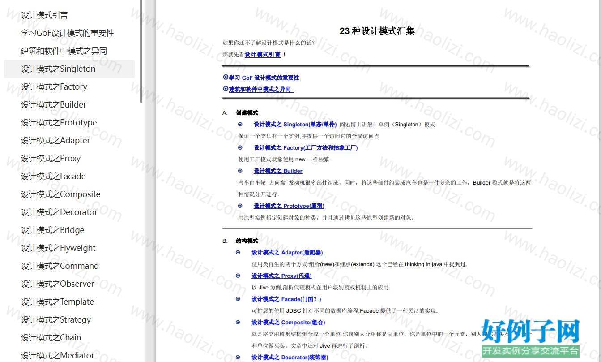601x362 pixels.
Task: Follow link 设计模式之 Adapter(适配器)
Action: tap(287, 252)
